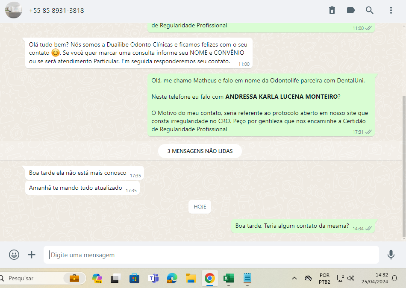This screenshot has height=288, width=406.
Task: Click the label tag icon
Action: pyautogui.click(x=351, y=10)
